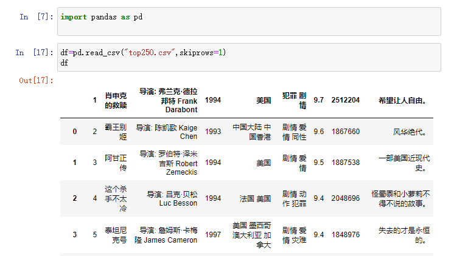454x256 pixels.
Task: Click the row index 3
Action: click(75, 235)
